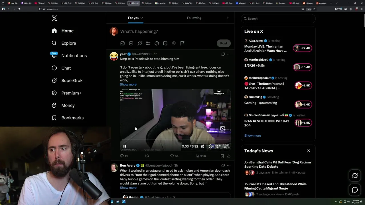Bookmark this page with the star icon
Viewport: 365px width, 205px height.
(314, 9)
